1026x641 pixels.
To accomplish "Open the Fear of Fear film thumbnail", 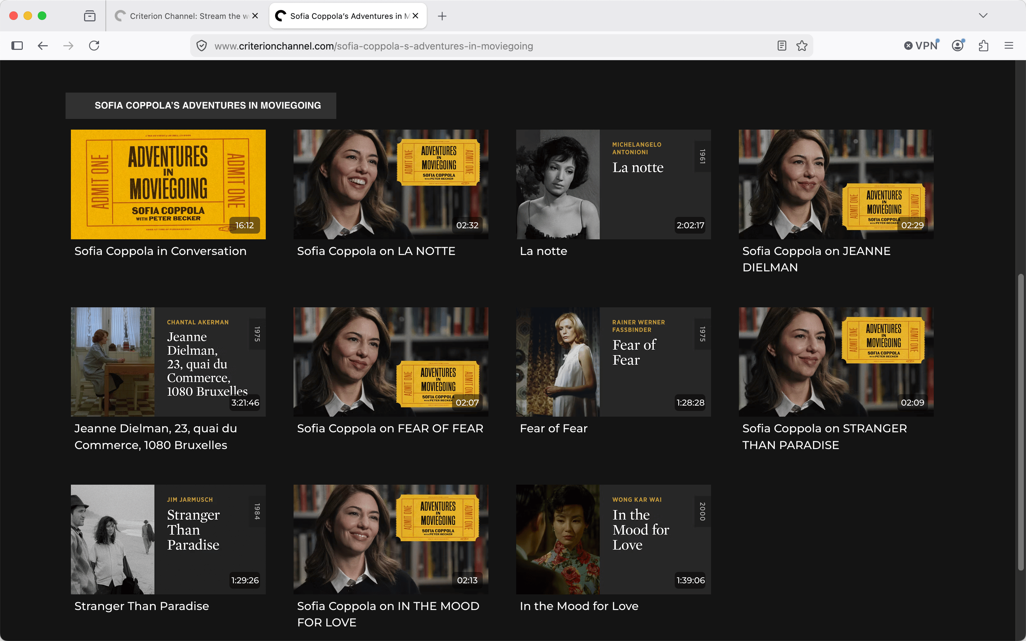I will pos(613,362).
